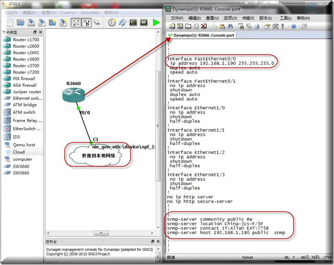334x265 pixels.
Task: Select ATM bridge node type
Action: [x=23, y=105]
